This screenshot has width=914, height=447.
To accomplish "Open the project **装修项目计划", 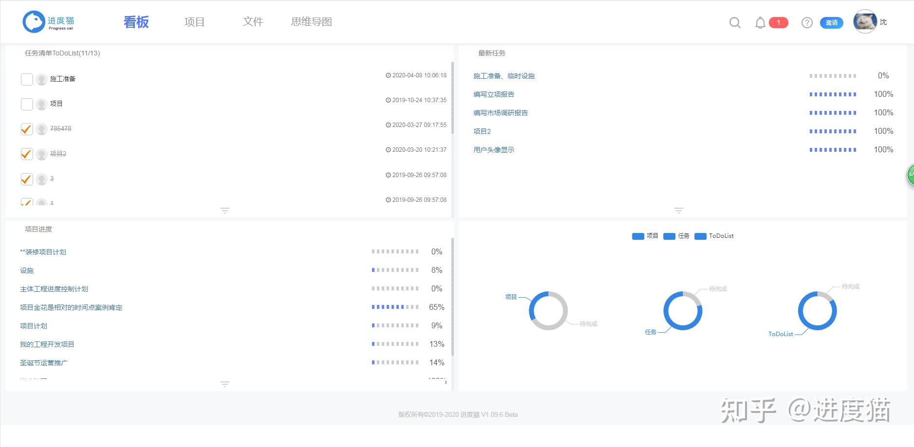I will (43, 252).
